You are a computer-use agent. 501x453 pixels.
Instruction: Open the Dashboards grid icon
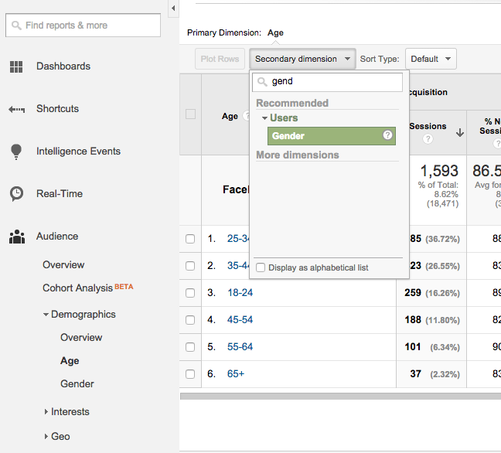pos(16,66)
